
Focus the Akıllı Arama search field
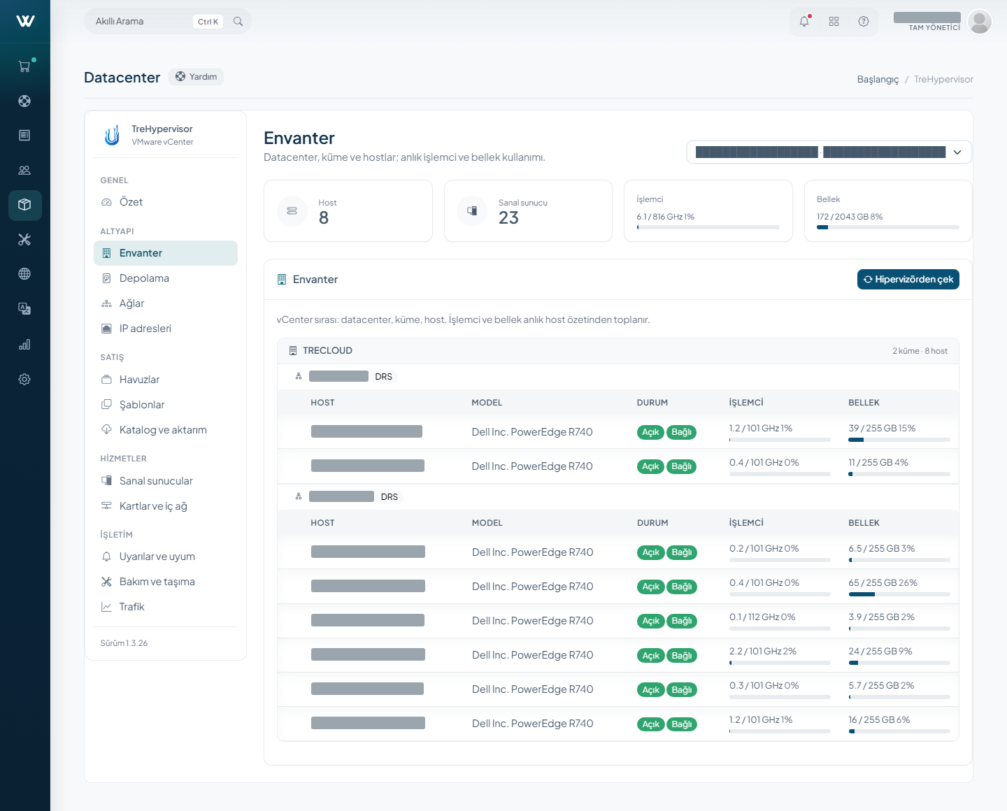click(x=168, y=22)
